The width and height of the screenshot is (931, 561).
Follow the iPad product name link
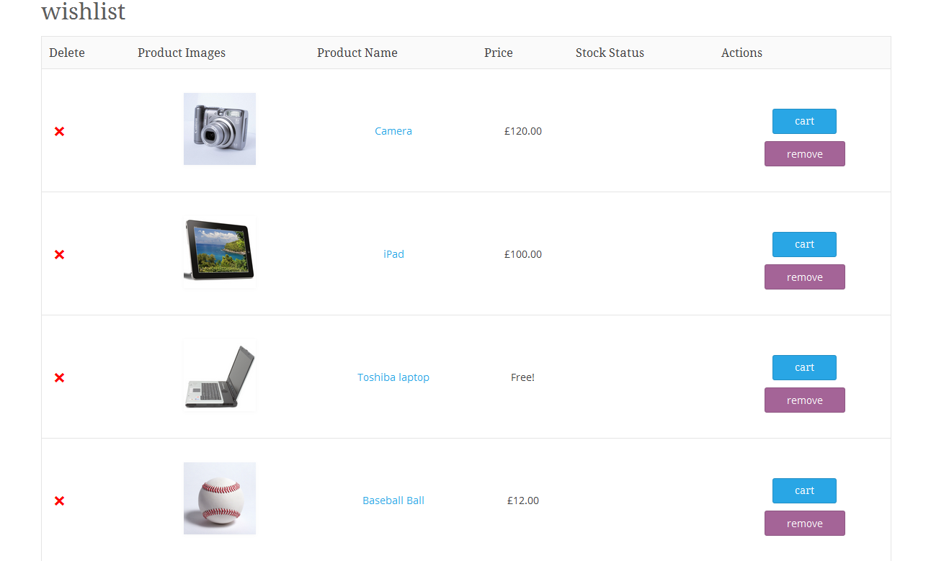click(x=393, y=254)
